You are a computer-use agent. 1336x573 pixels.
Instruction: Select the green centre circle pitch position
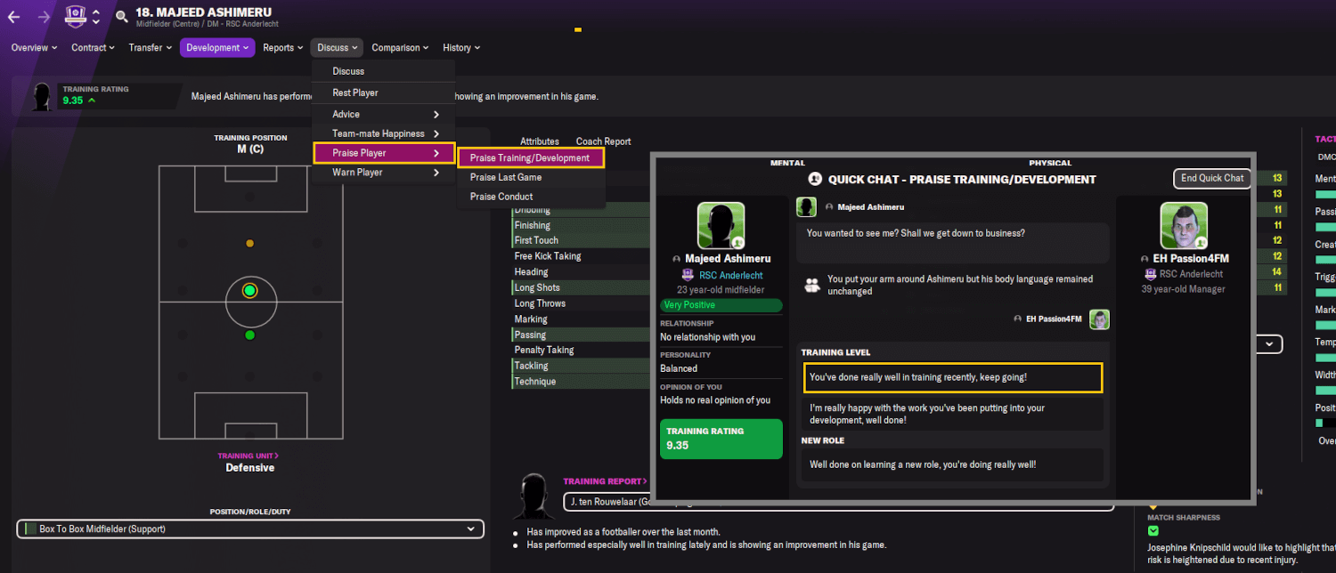(x=249, y=290)
